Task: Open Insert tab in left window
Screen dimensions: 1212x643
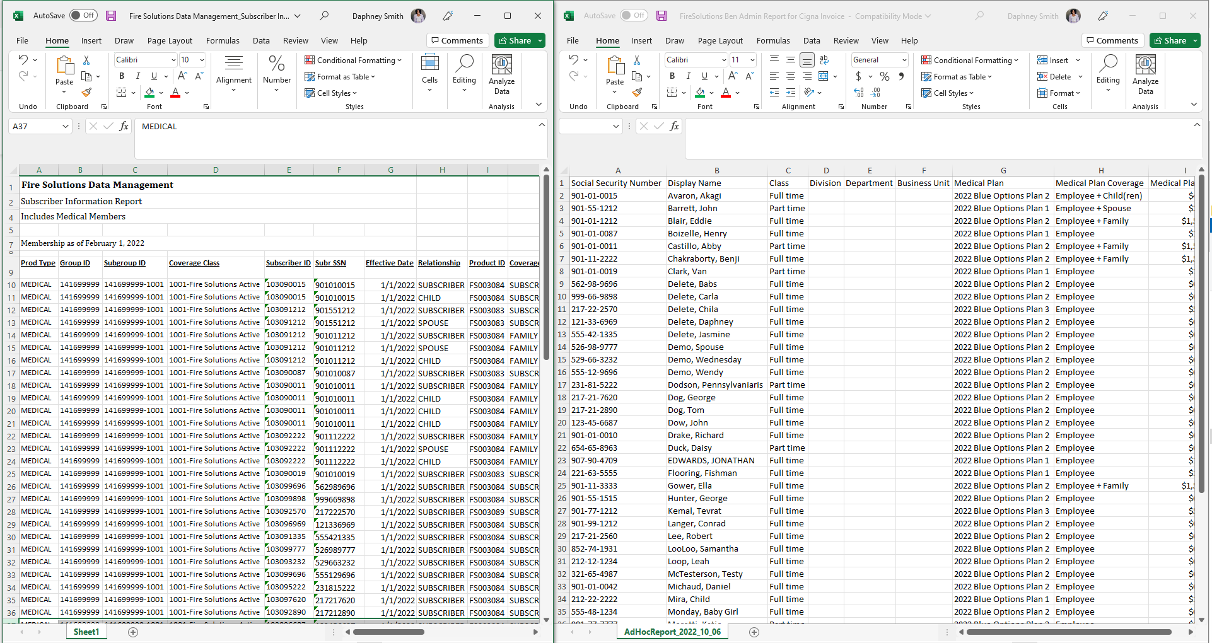Action: 91,40
